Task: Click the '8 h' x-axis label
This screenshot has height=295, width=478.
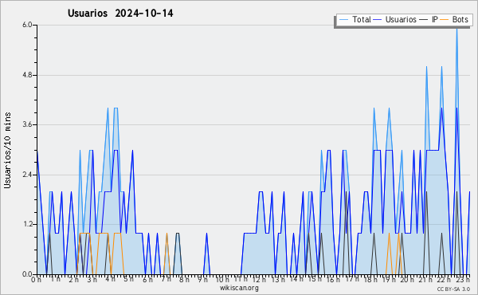Action: [x=184, y=279]
